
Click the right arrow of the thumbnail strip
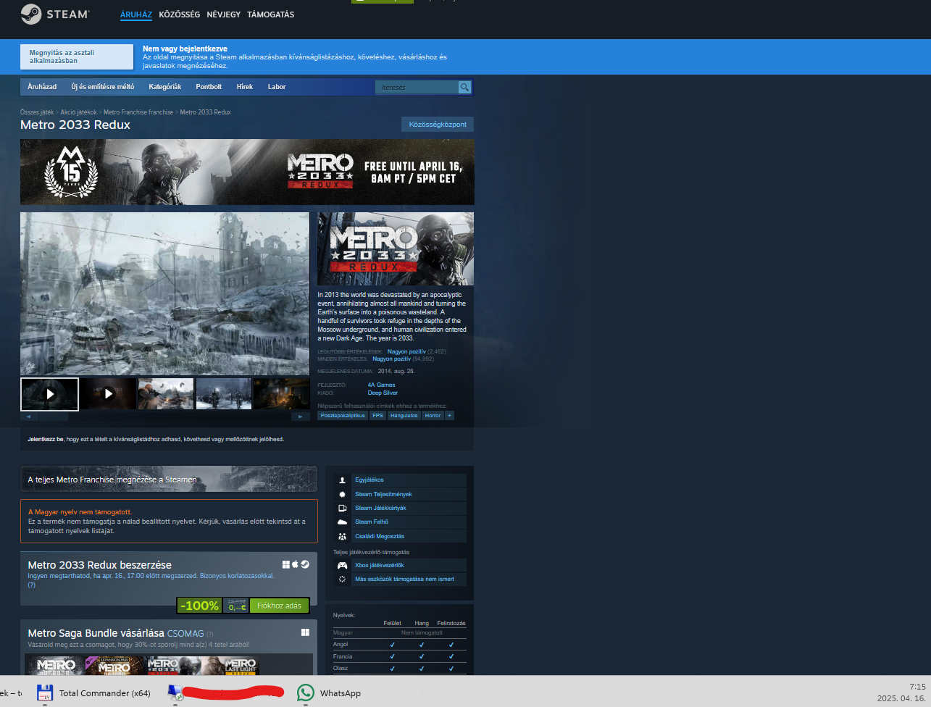[x=301, y=417]
